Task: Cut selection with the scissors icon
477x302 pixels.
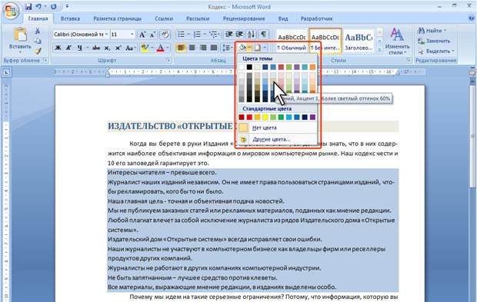Action: (x=37, y=31)
